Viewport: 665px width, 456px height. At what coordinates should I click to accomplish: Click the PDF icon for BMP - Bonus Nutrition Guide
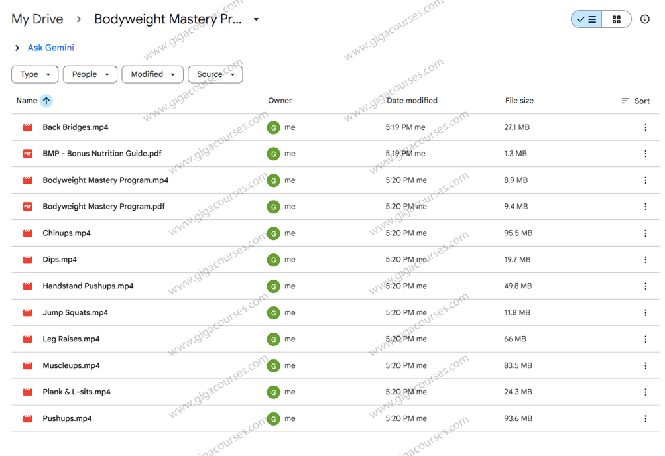point(27,153)
